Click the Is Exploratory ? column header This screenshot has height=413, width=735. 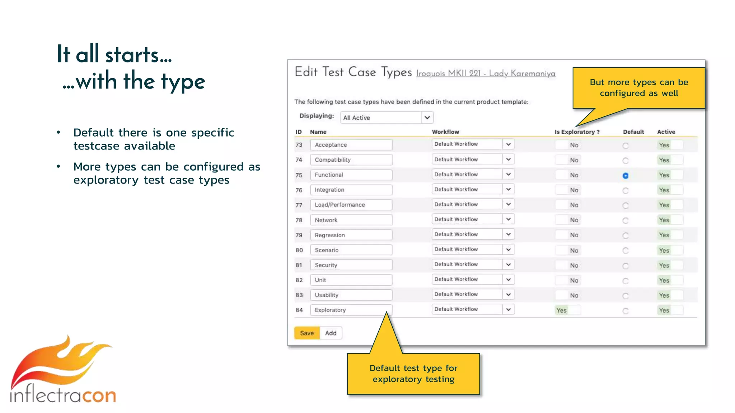click(577, 132)
